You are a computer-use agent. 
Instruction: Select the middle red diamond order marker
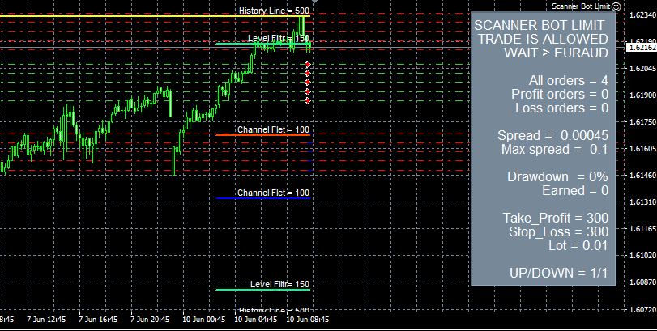click(307, 83)
